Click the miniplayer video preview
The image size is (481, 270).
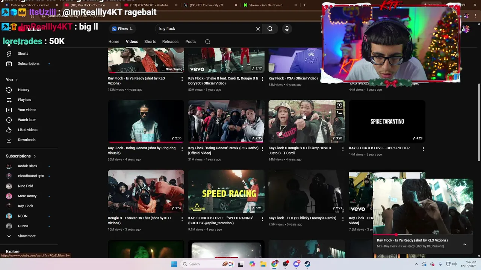(x=423, y=207)
